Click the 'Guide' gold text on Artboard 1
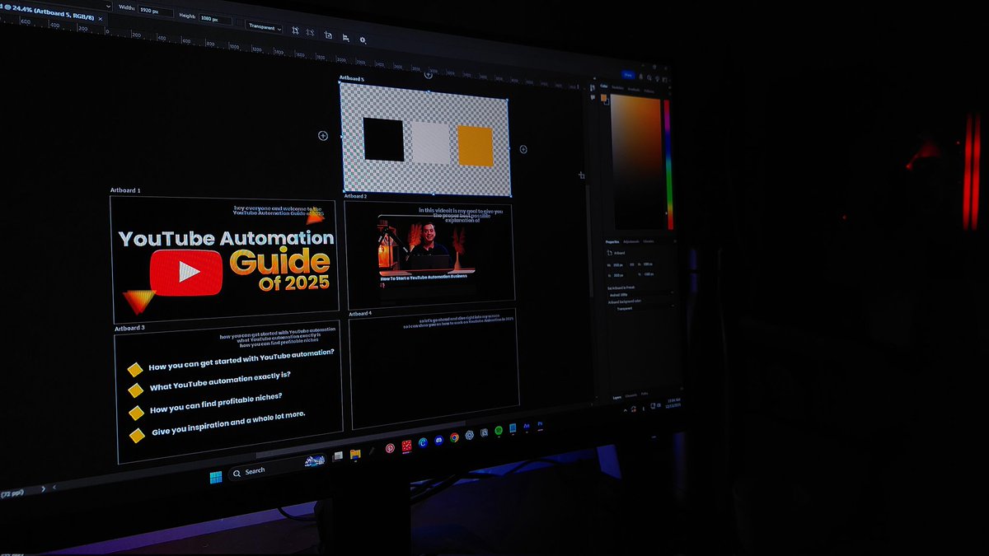989x556 pixels. 279,261
